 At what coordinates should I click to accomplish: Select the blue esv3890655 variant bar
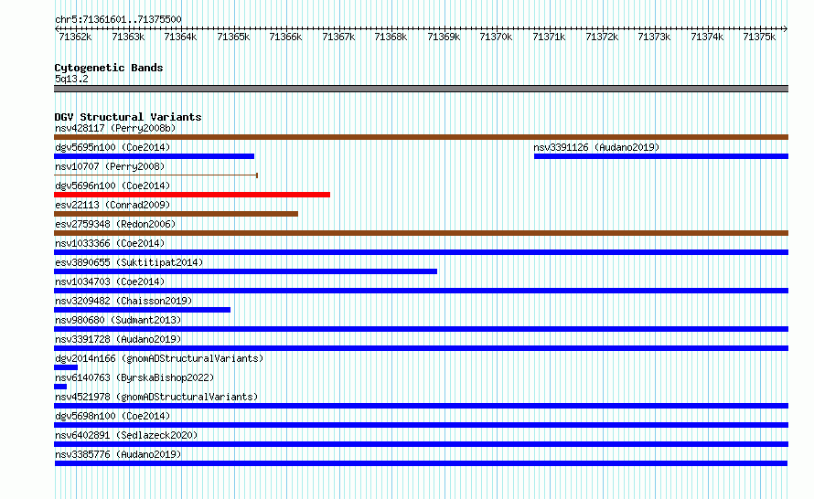[245, 271]
